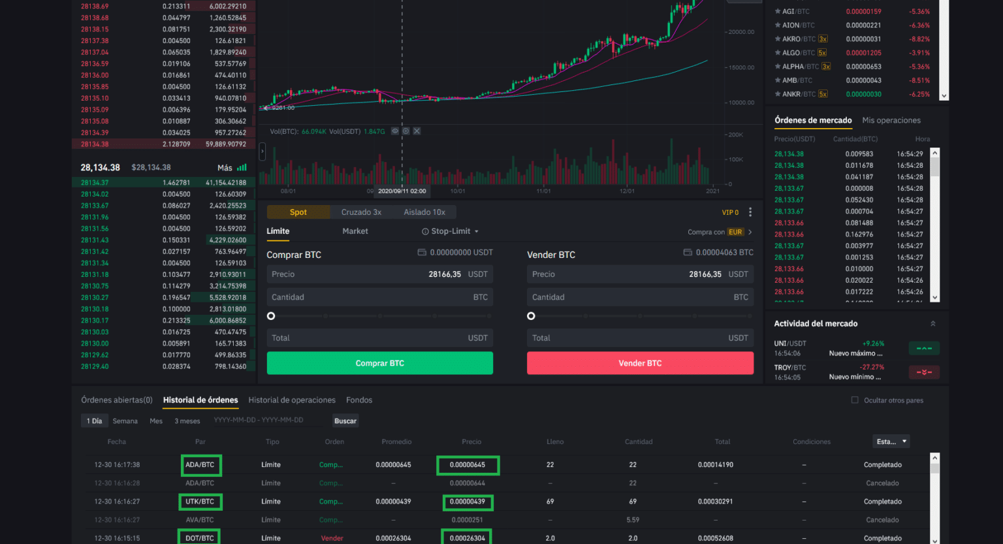Hide the volume indicator with eye icon
This screenshot has width=1003, height=544.
click(394, 131)
